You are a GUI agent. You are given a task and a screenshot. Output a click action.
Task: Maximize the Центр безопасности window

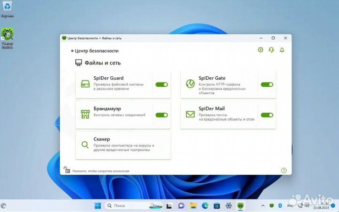tap(273, 38)
